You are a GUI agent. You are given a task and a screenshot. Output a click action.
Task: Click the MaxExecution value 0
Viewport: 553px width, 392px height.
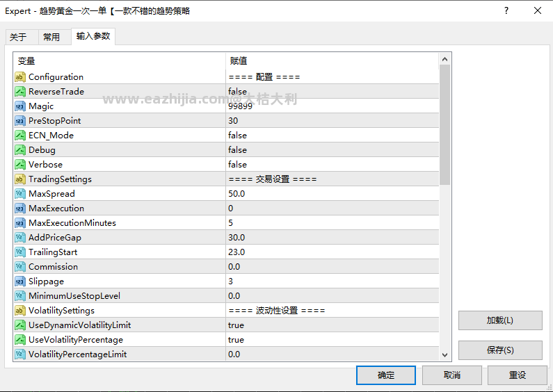231,209
